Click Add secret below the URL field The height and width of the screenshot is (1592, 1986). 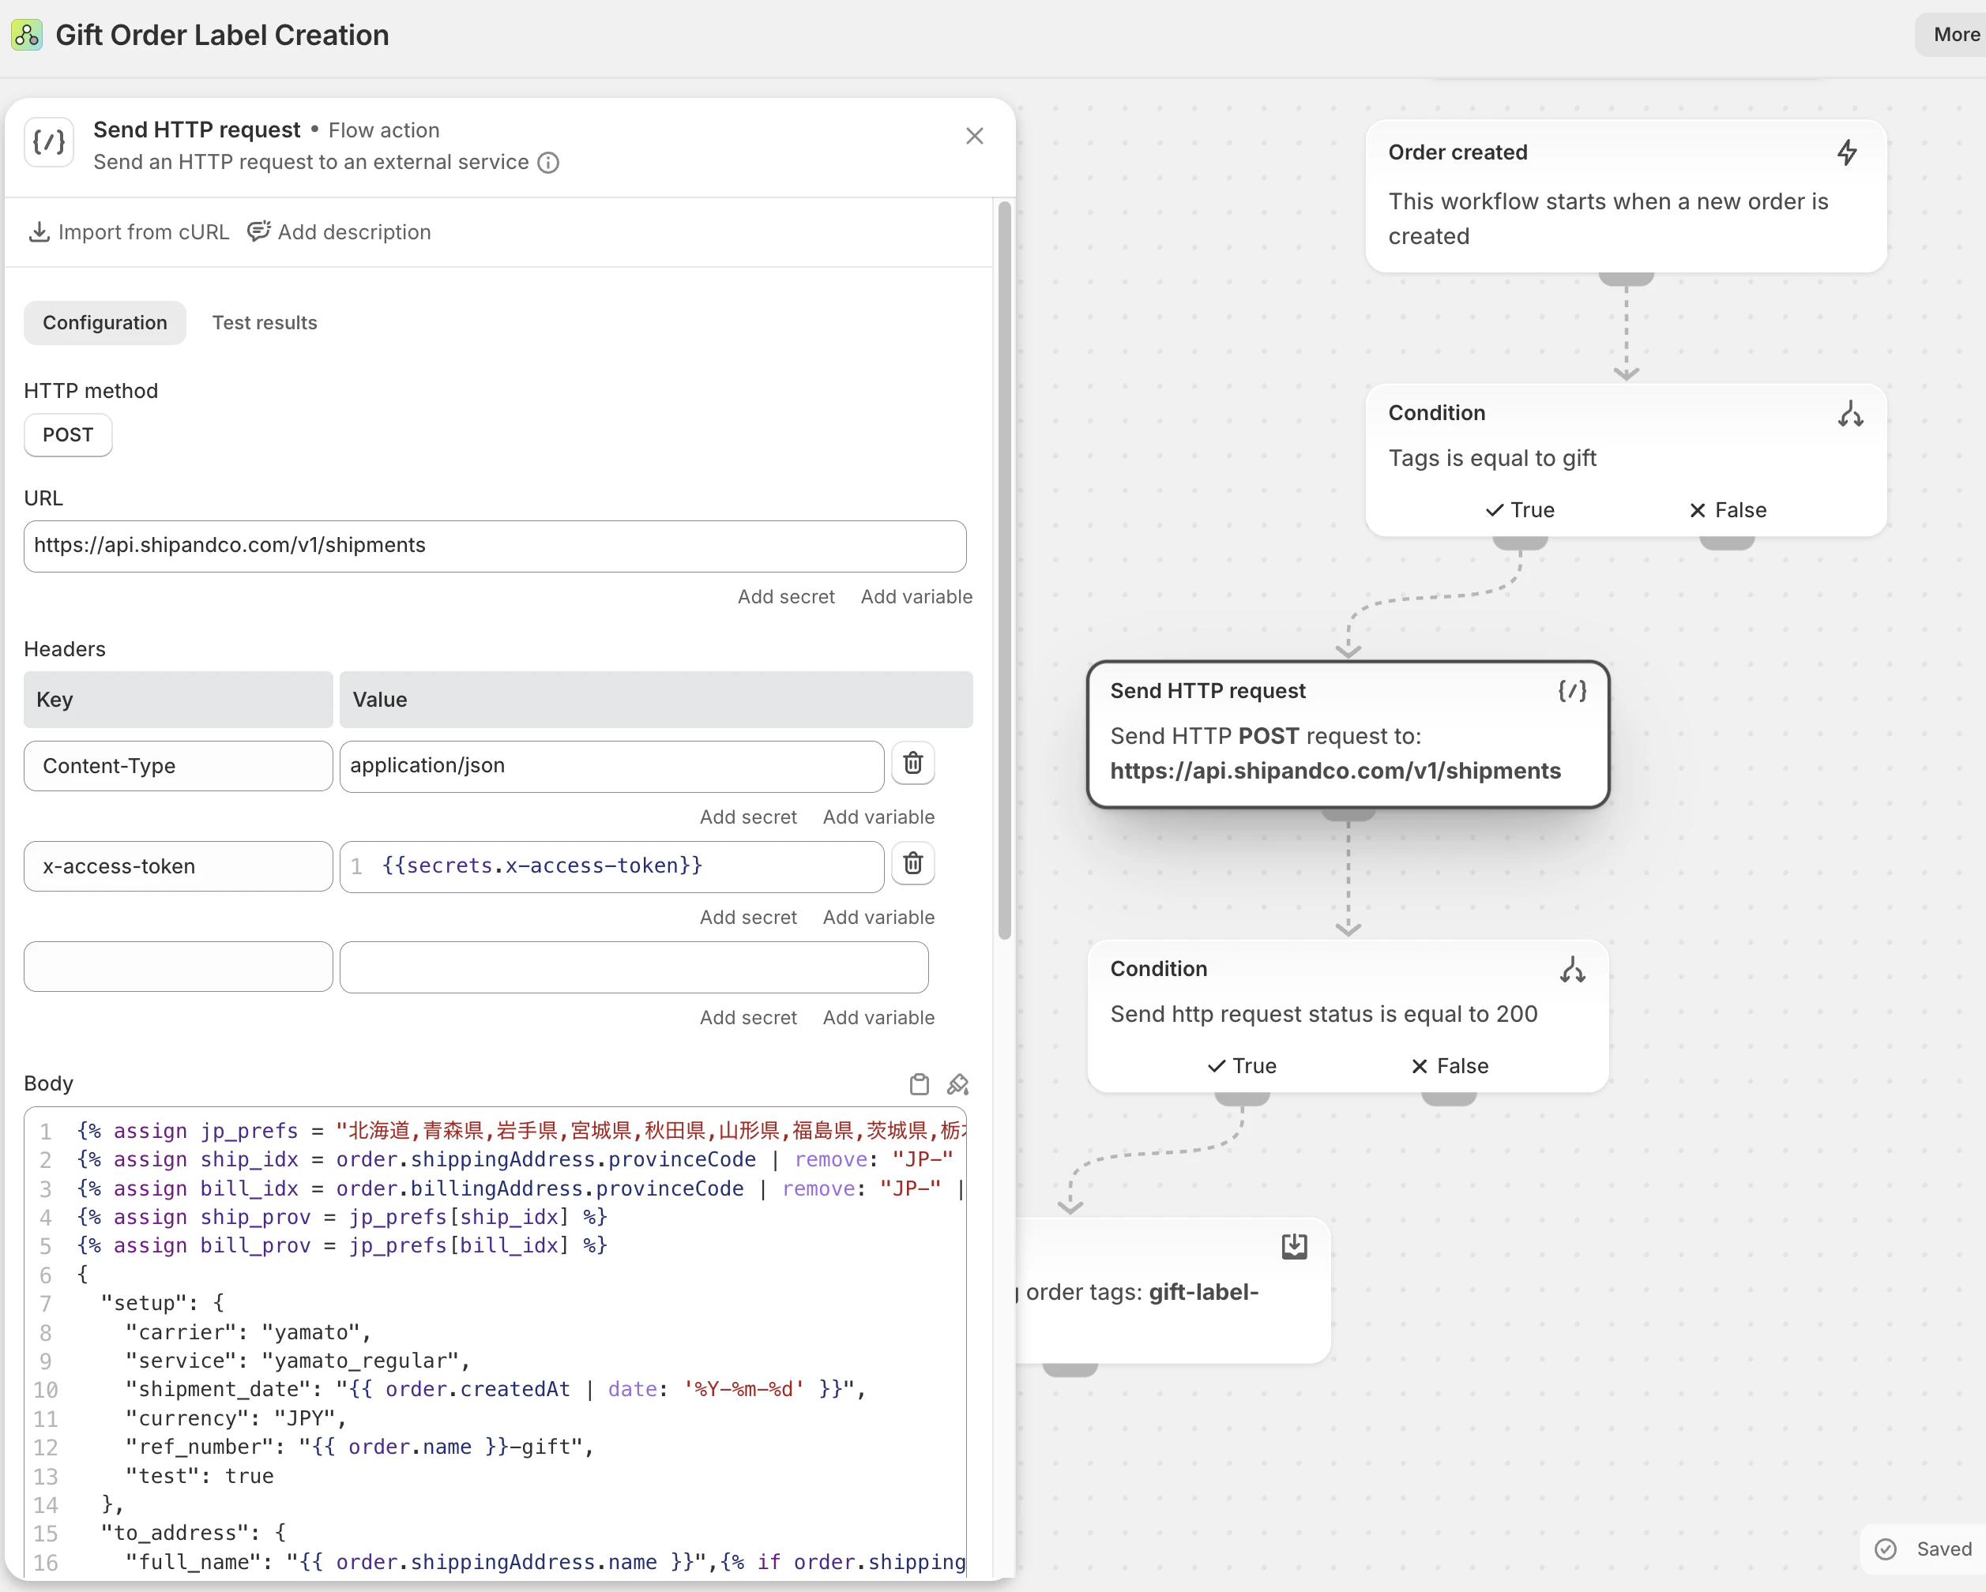[x=786, y=597]
